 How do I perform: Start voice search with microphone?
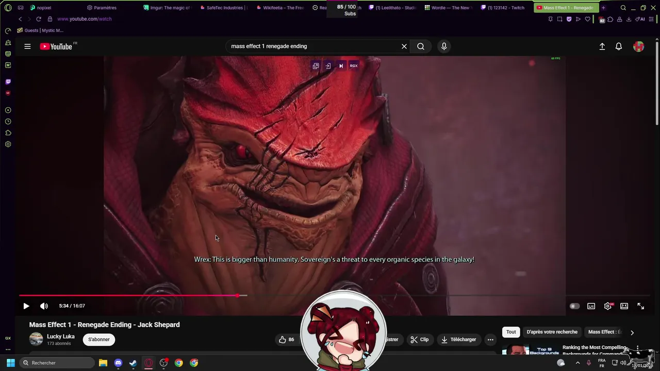pos(444,46)
